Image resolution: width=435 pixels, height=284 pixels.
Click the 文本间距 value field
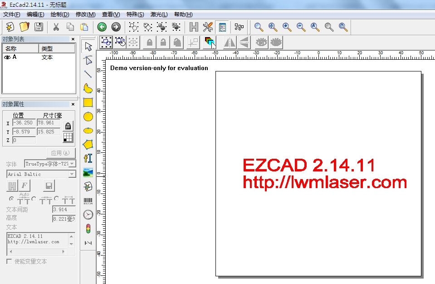[x=64, y=209]
